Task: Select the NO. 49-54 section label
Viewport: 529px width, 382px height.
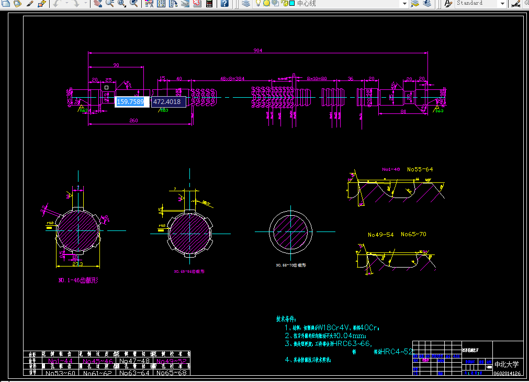Action: pos(189,271)
